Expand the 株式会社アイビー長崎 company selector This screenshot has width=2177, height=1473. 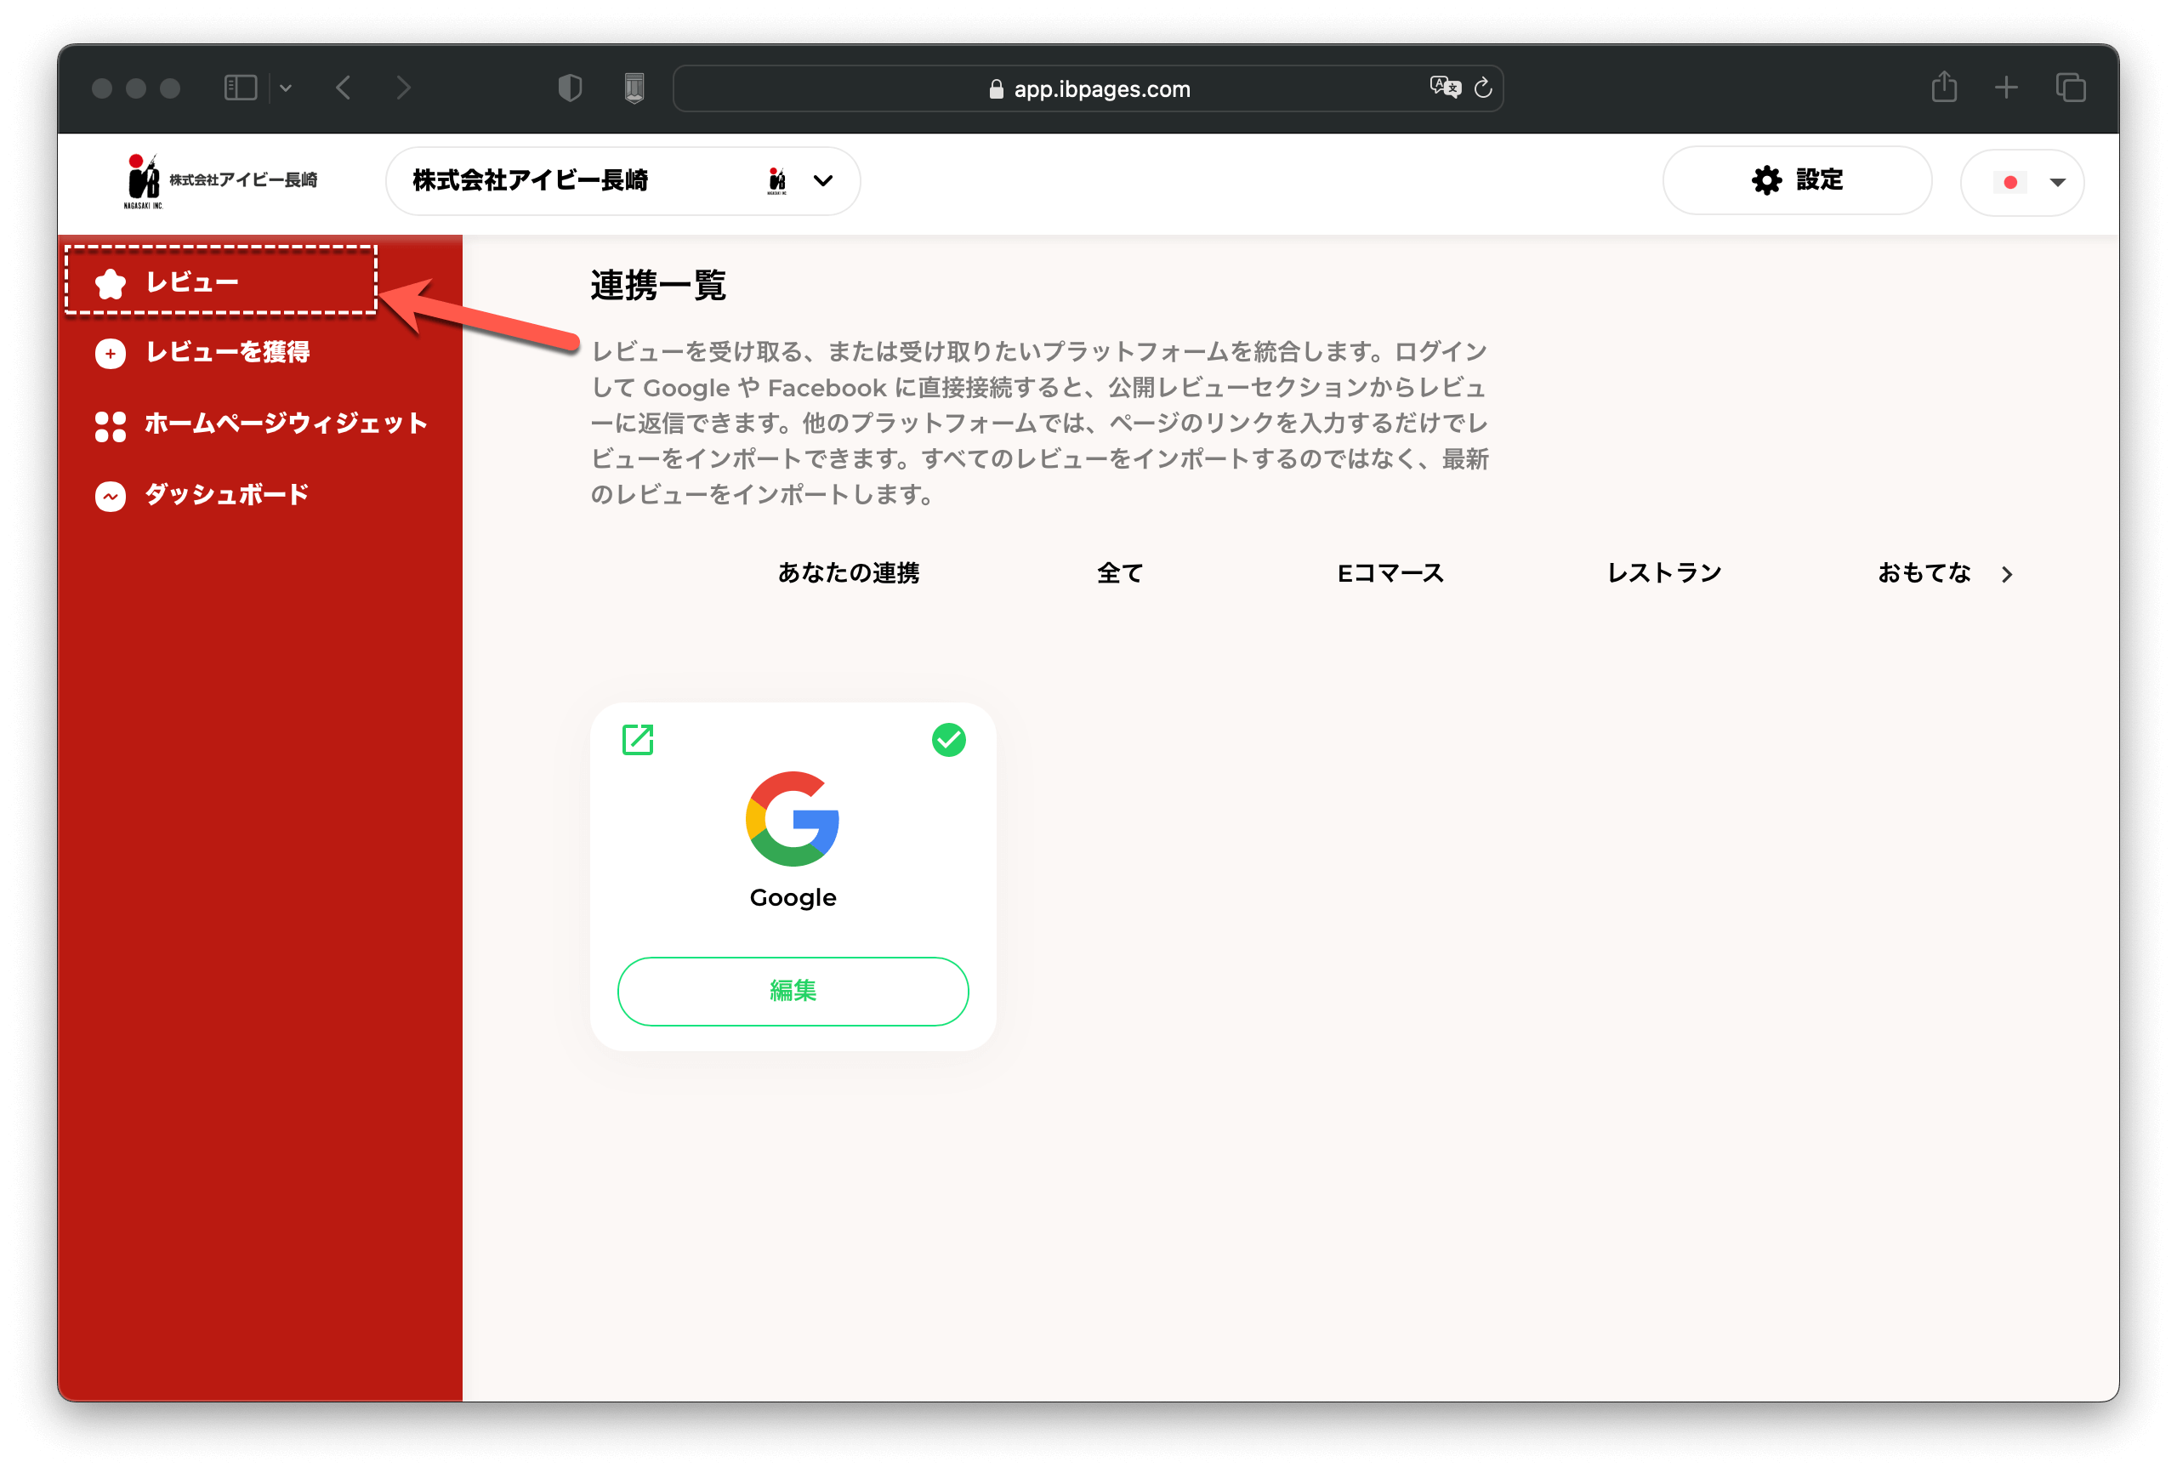(x=623, y=180)
